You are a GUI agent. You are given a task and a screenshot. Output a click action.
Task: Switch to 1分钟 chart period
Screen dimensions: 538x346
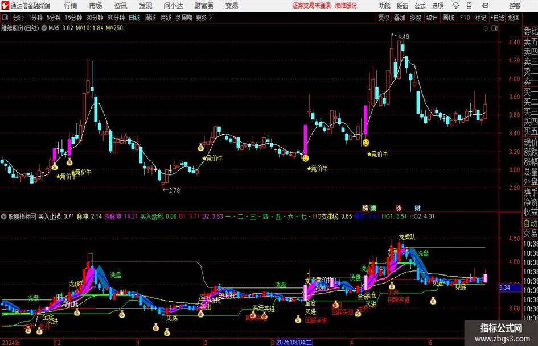35,18
